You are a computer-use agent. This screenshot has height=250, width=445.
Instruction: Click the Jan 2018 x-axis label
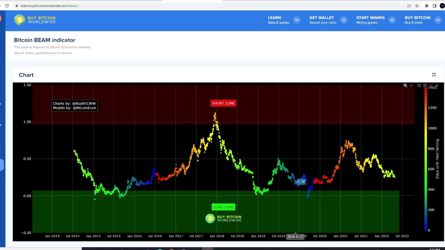pos(217,236)
